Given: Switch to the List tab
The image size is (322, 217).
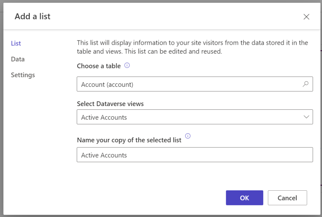Looking at the screenshot, I should point(16,43).
